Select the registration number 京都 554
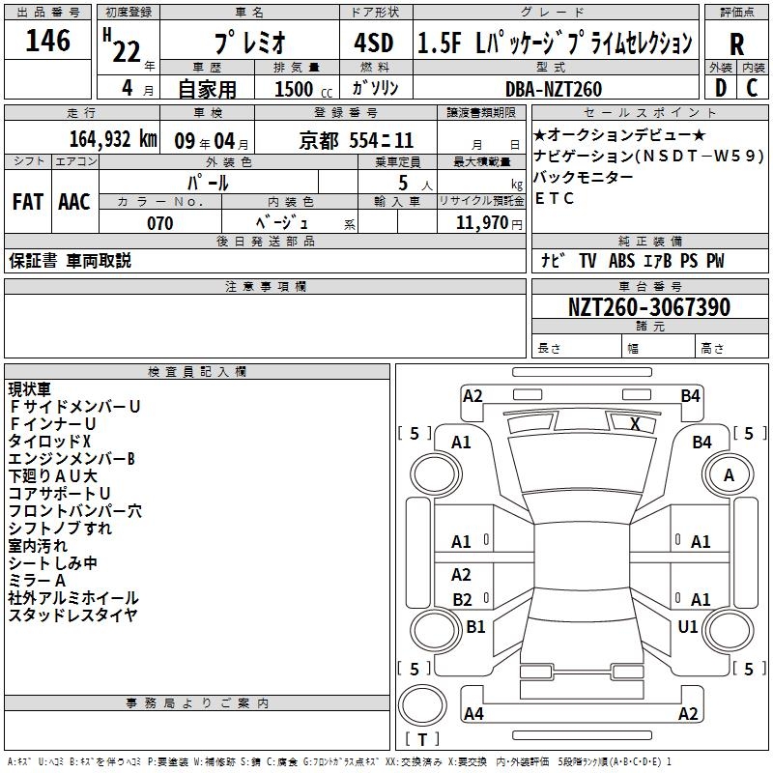 [x=356, y=141]
